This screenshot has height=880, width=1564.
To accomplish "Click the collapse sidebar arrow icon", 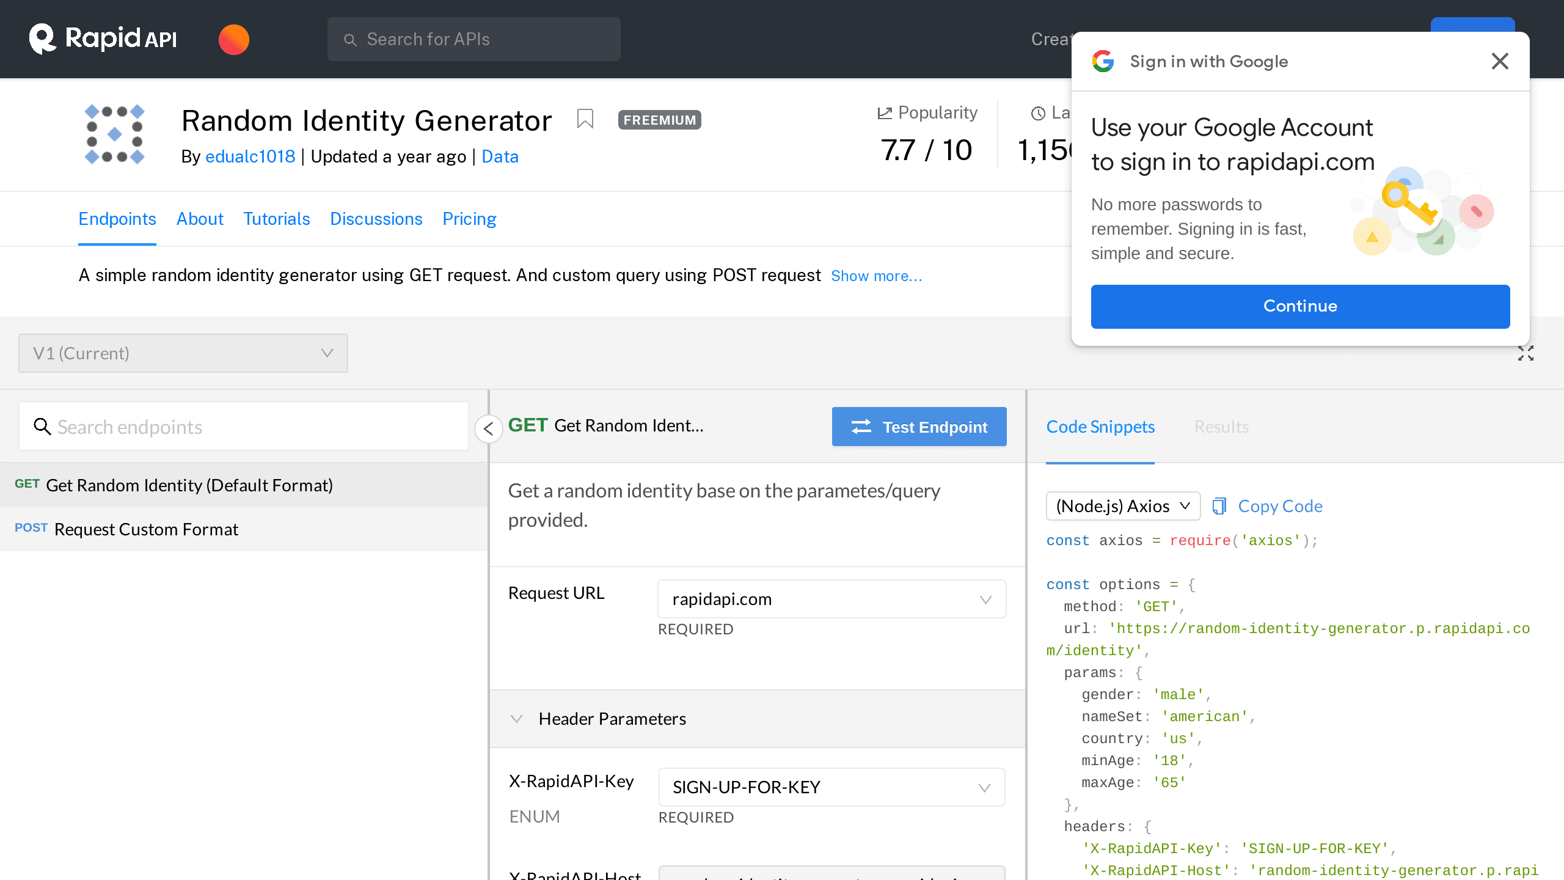I will coord(489,428).
